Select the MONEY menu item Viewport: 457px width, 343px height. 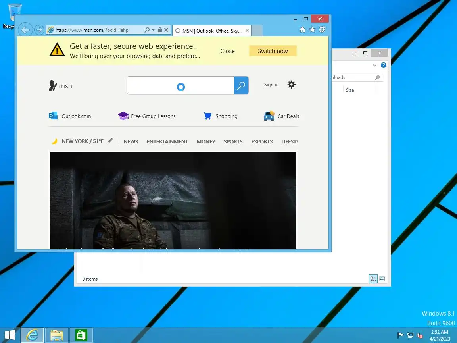[206, 141]
